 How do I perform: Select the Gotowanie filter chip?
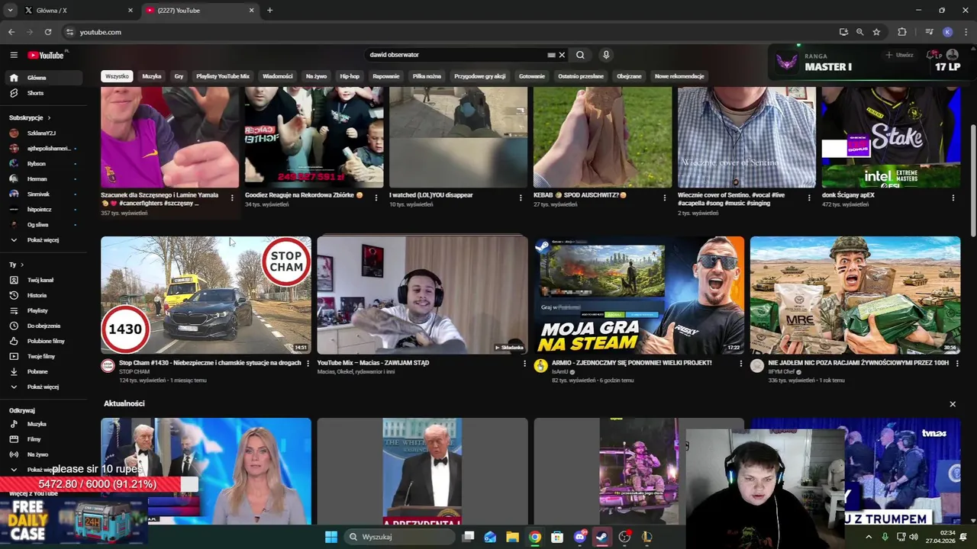tap(532, 76)
